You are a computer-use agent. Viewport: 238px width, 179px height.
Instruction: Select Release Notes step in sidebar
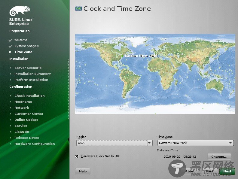pyautogui.click(x=27, y=138)
